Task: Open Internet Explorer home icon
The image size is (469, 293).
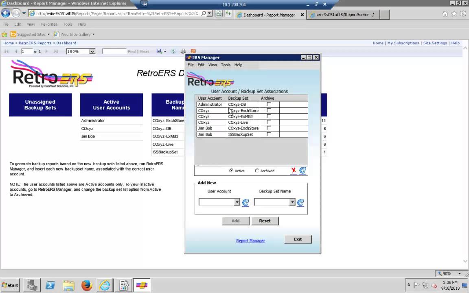Action: (x=445, y=14)
